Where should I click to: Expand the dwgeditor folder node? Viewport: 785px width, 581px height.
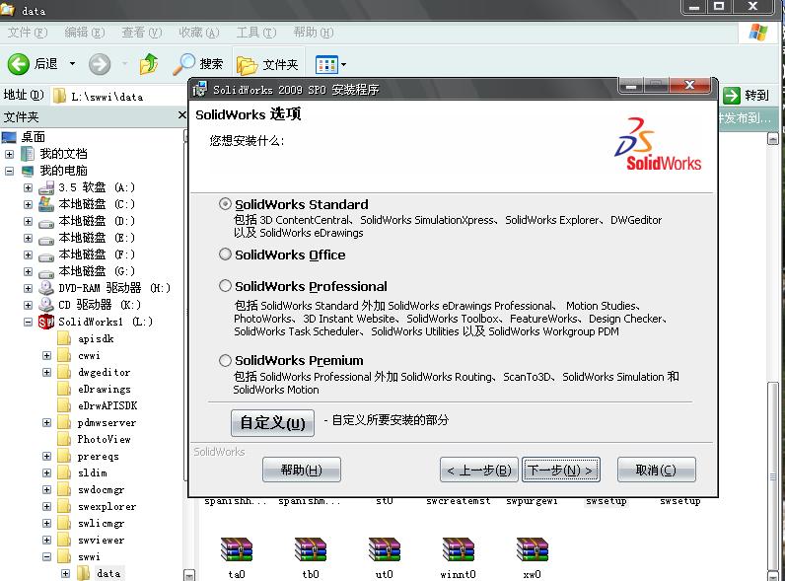tap(46, 373)
